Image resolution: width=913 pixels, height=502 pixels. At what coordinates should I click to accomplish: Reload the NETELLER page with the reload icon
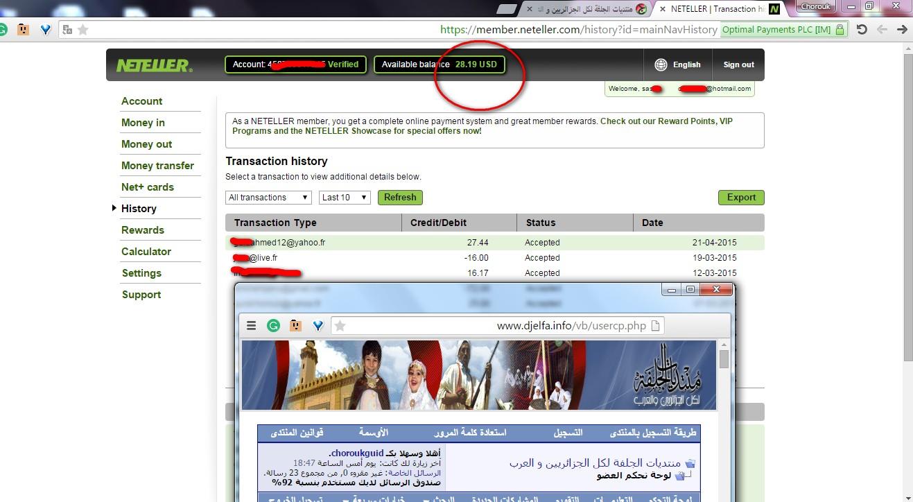tap(862, 30)
